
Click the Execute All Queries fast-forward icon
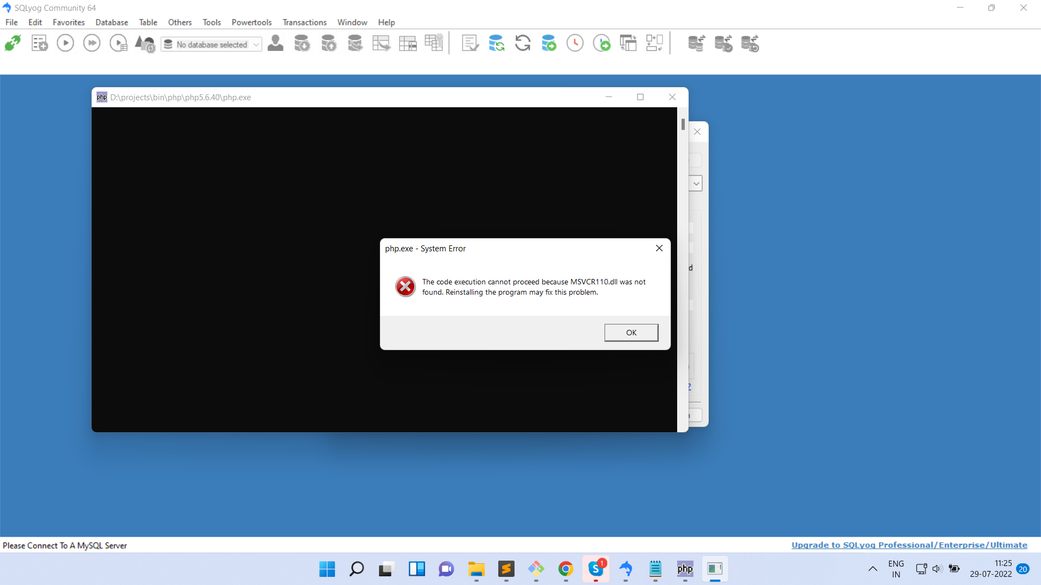(x=92, y=43)
